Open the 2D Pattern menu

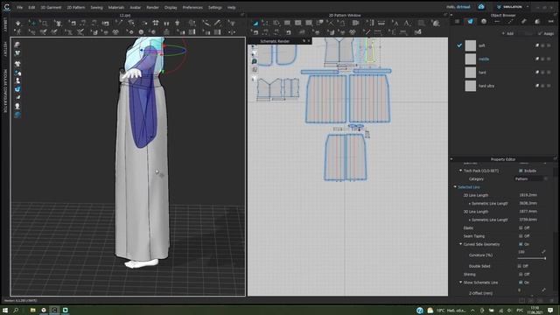tap(76, 8)
